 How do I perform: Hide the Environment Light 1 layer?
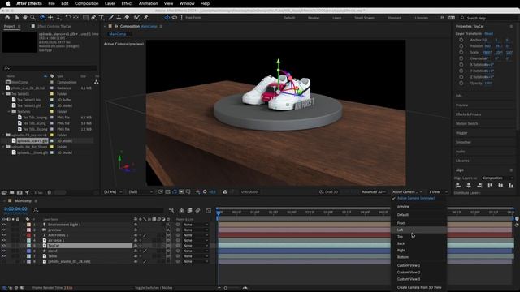tap(4, 225)
